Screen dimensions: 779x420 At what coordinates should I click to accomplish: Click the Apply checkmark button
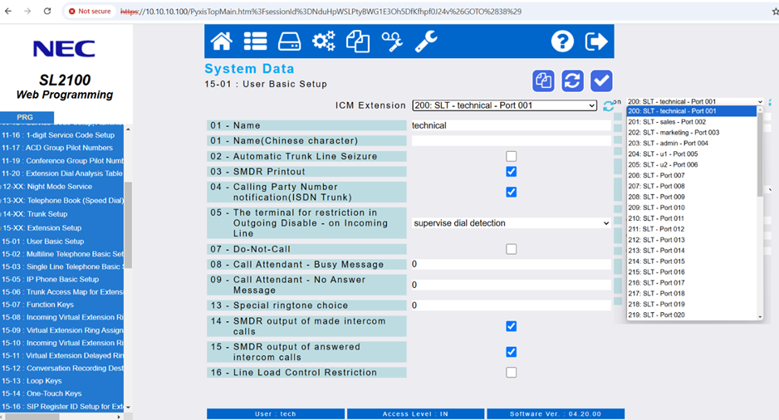pyautogui.click(x=601, y=81)
